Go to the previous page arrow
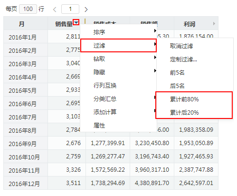This screenshot has height=196, width=237. tap(55, 10)
